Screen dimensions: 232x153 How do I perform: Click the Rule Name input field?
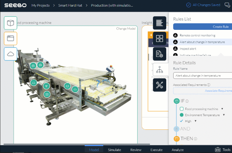[x=203, y=76]
